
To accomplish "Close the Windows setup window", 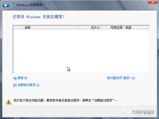I will (153, 2).
